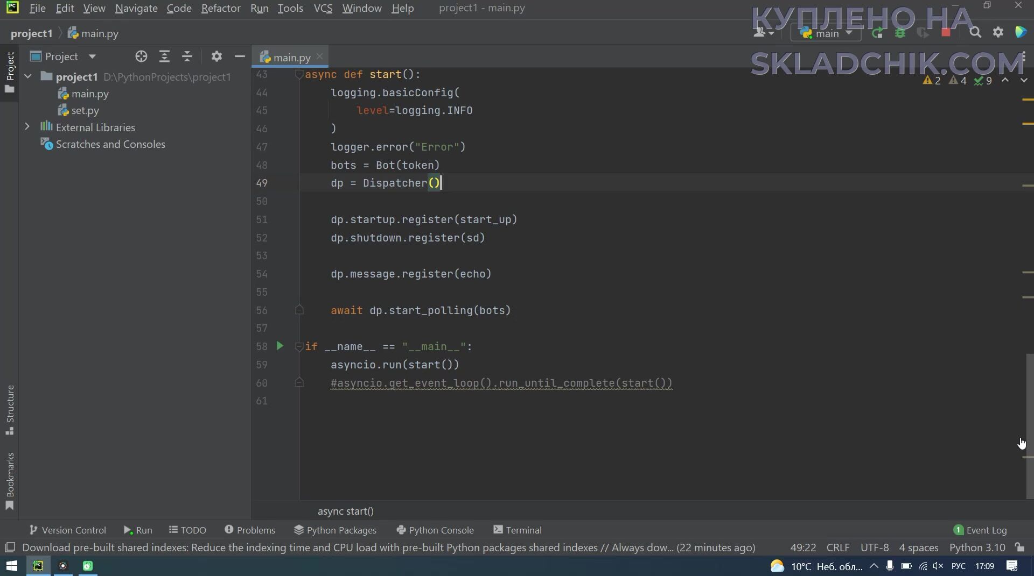1034x576 pixels.
Task: Jump to next highlighted problem
Action: pyautogui.click(x=1024, y=80)
